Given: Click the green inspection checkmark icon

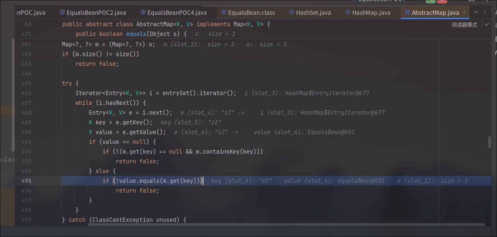Looking at the screenshot, I should coord(487,25).
